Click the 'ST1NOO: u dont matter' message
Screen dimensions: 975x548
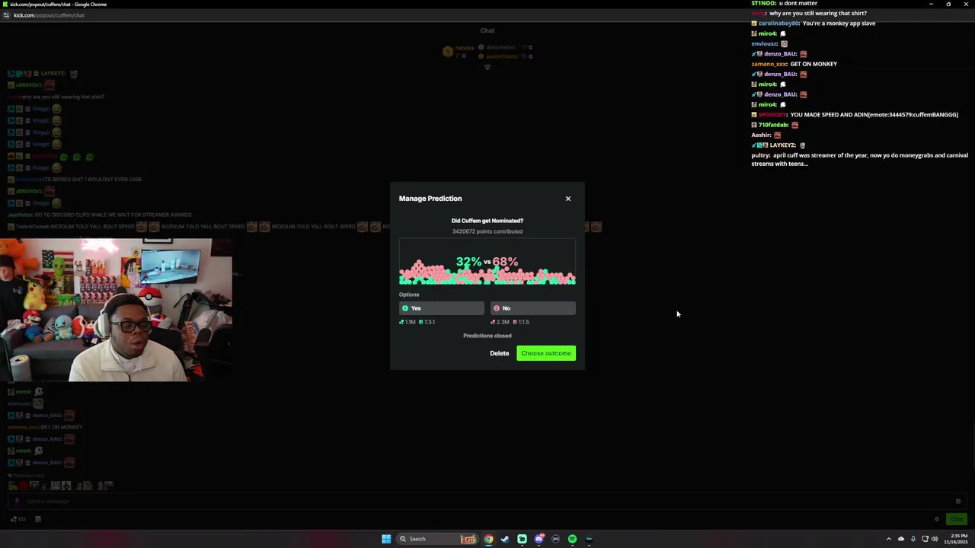pyautogui.click(x=785, y=3)
